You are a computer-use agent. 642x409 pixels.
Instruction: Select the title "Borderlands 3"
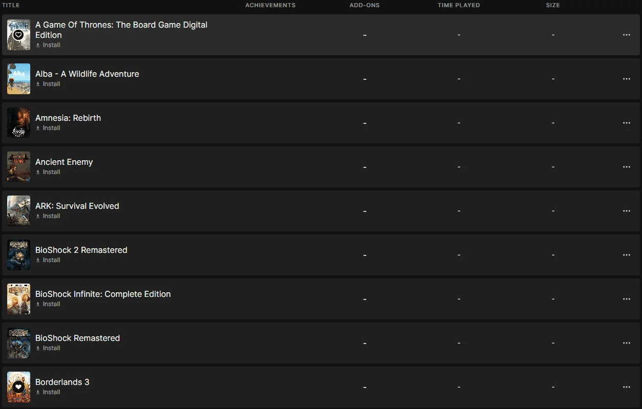click(x=63, y=382)
